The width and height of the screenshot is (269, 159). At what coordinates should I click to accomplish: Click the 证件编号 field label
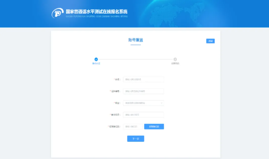click(x=115, y=91)
